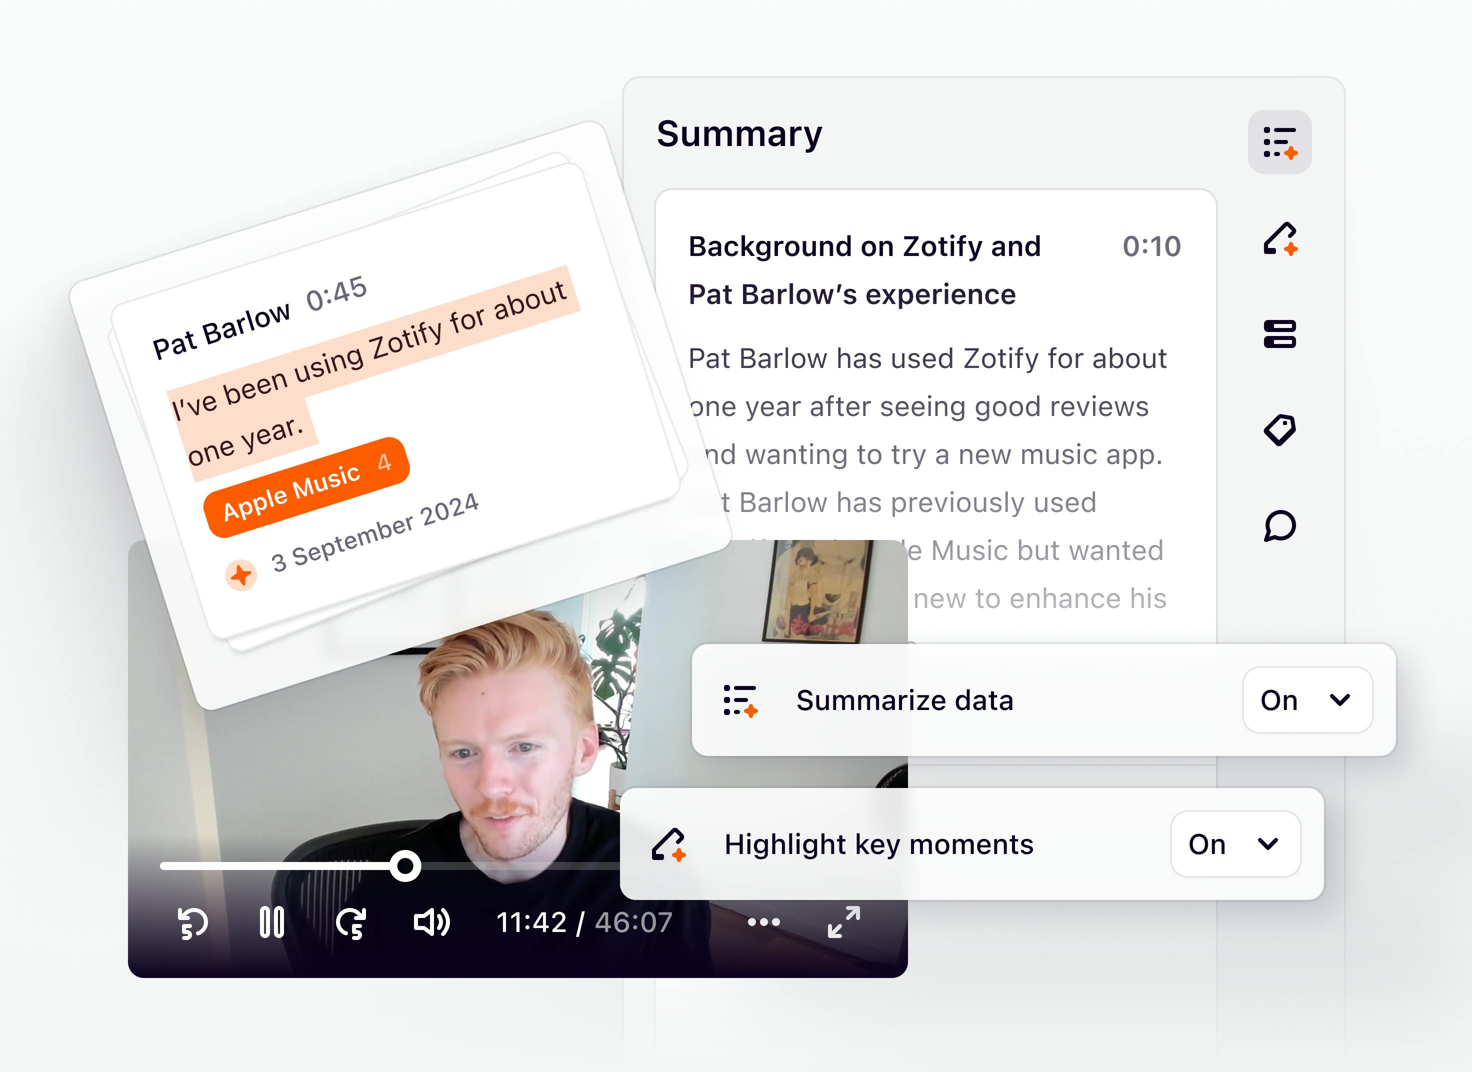Viewport: 1472px width, 1072px height.
Task: Click the Summary panel title
Action: pos(739,134)
